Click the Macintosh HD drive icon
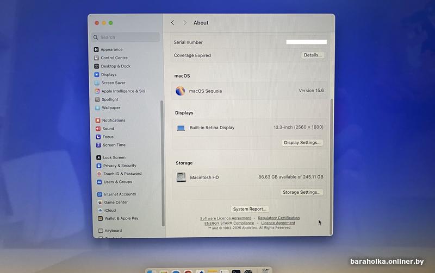435x273 pixels. click(181, 177)
